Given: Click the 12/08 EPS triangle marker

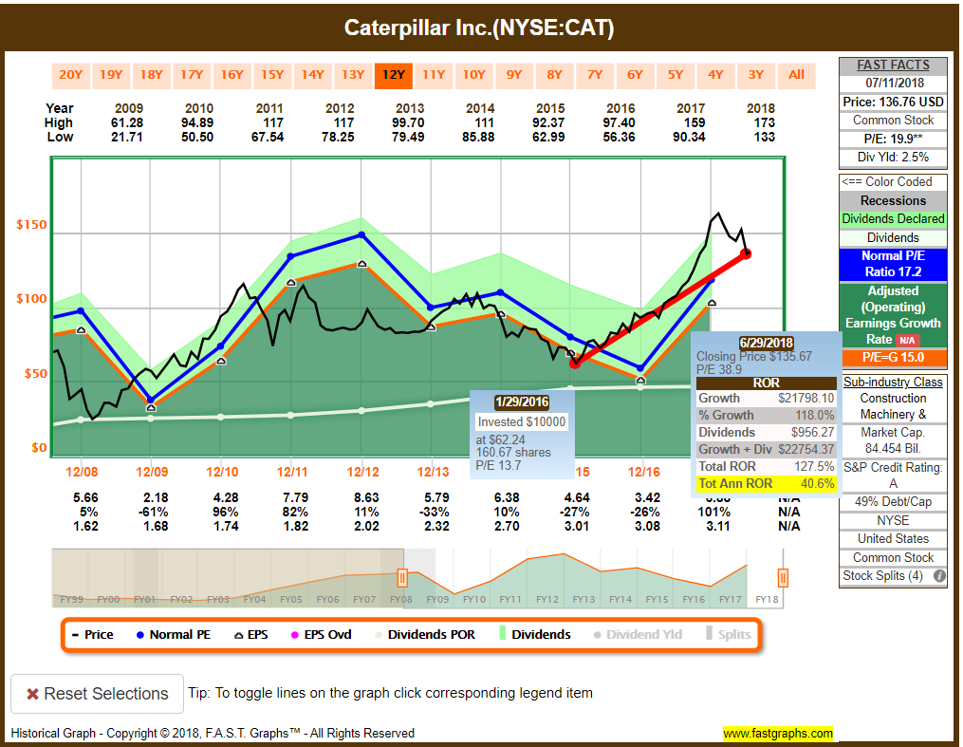Looking at the screenshot, I should pos(81,330).
